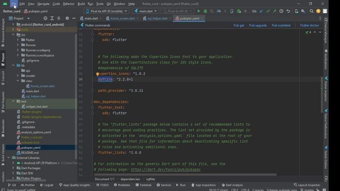Collapse the ios folder
Image resolution: width=340 pixels, height=191 pixels.
coord(13,34)
